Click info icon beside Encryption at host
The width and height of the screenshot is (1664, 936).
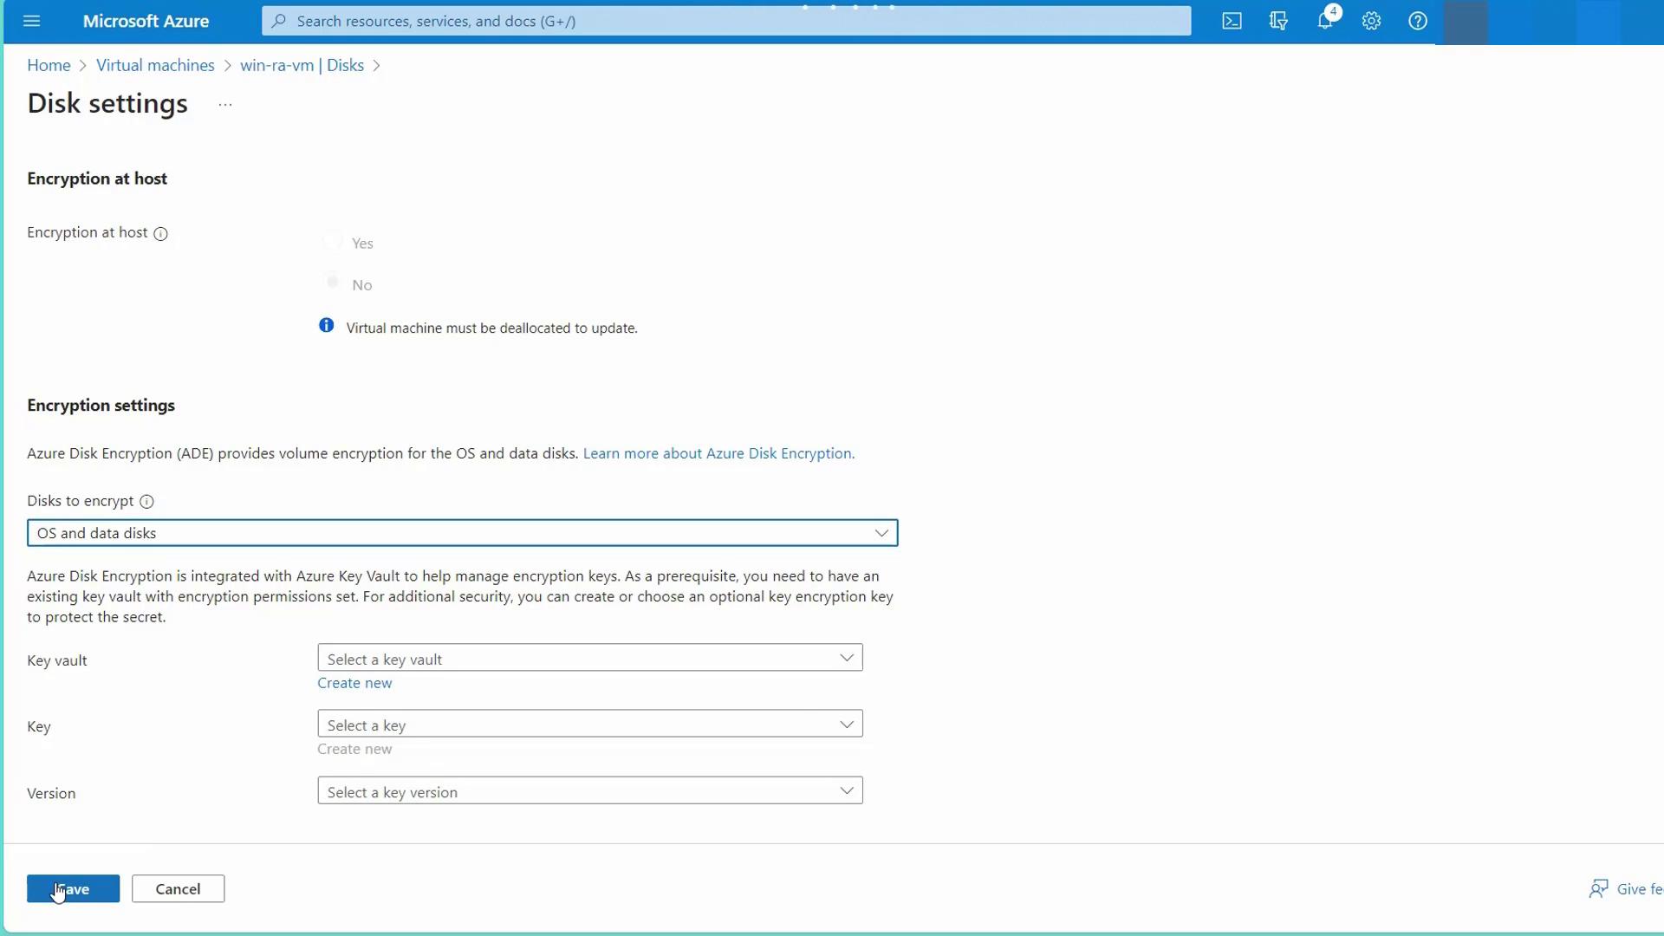[160, 233]
